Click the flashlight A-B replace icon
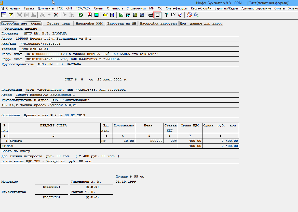 pos(72,15)
